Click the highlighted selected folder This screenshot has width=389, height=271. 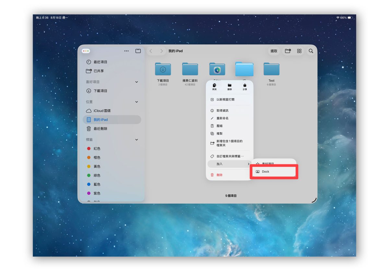click(x=244, y=69)
